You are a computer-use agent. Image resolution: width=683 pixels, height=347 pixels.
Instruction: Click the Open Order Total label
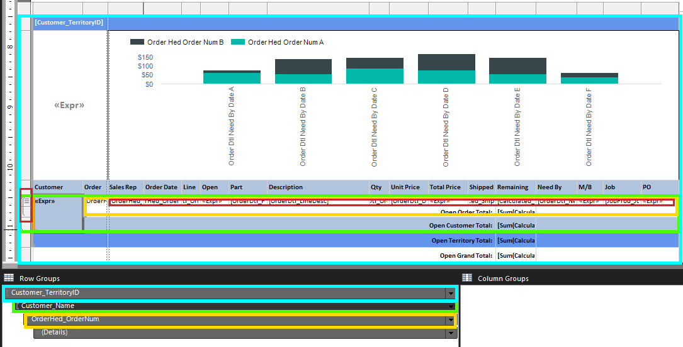[x=466, y=212]
